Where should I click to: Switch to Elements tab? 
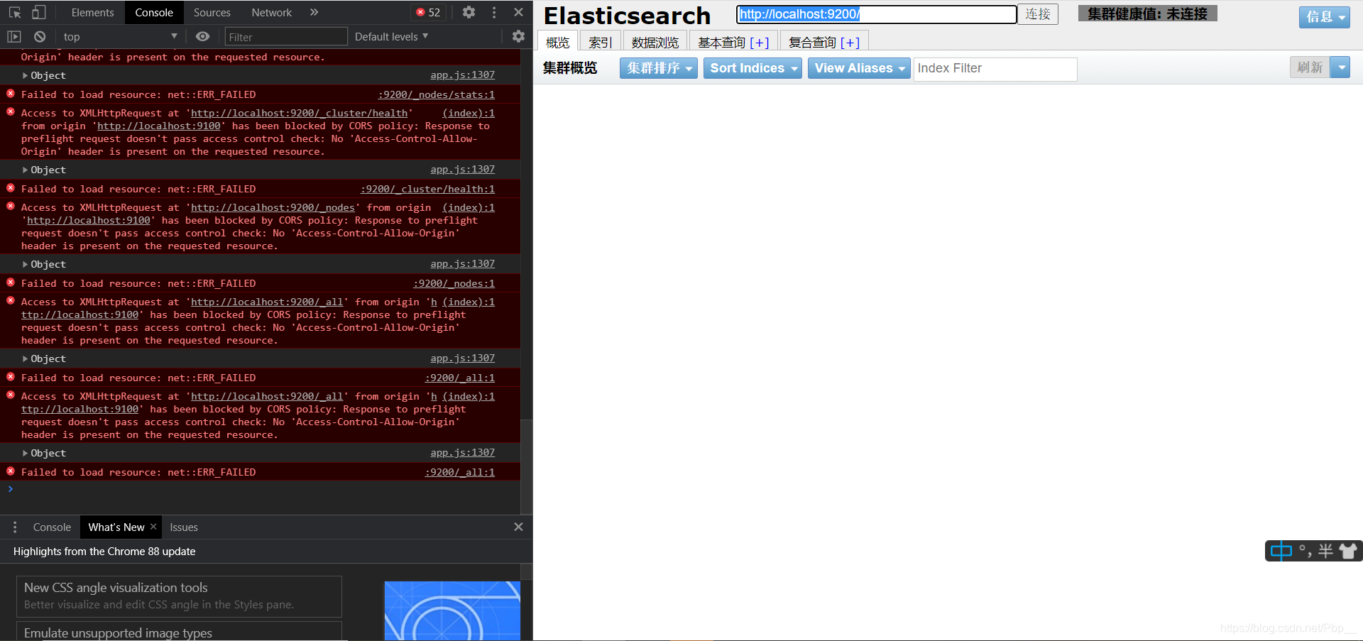[x=92, y=12]
